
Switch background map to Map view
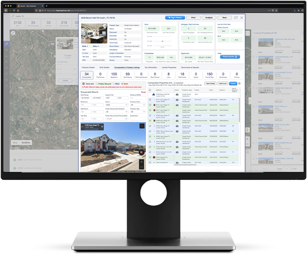[x=15, y=143]
